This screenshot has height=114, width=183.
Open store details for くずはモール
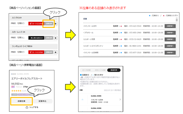coord(170,33)
